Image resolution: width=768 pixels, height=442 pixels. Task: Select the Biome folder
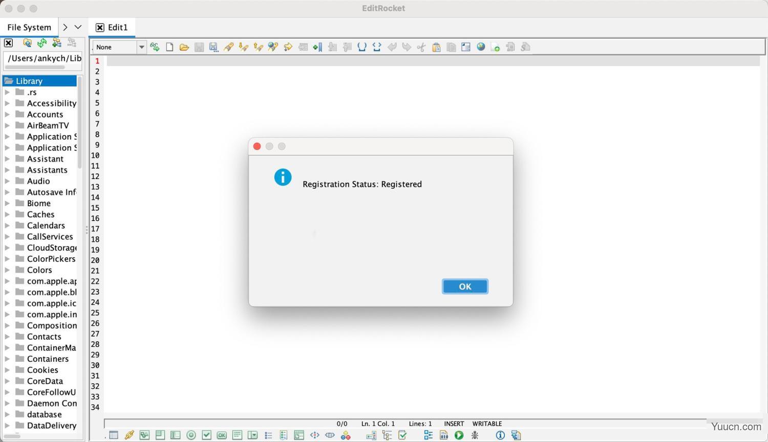pyautogui.click(x=38, y=204)
